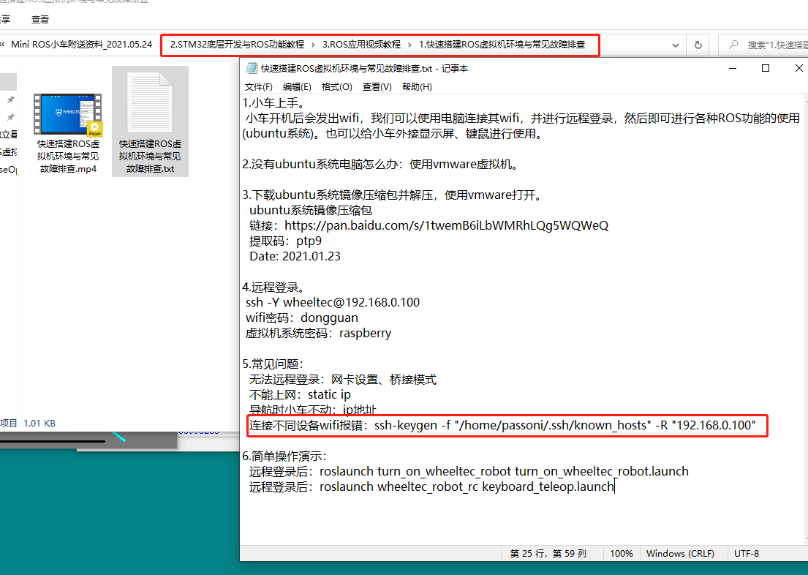This screenshot has height=575, width=808.
Task: Click the 提取码: ptp9 line
Action: tap(285, 241)
